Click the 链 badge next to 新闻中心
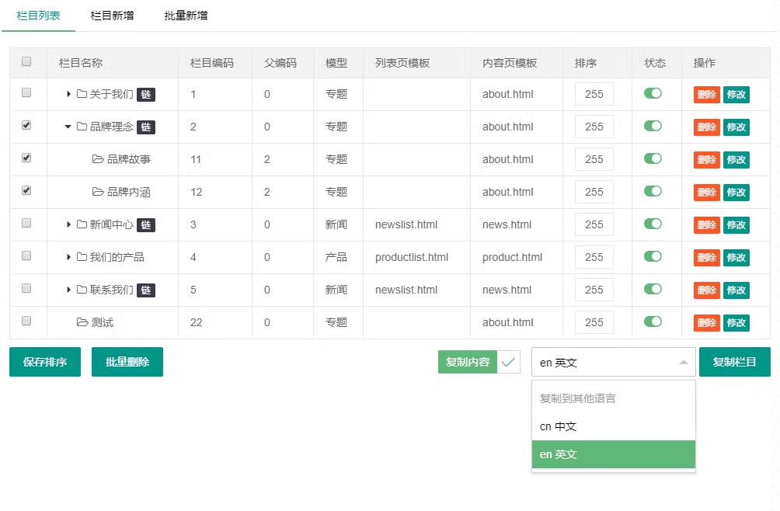The width and height of the screenshot is (780, 511). coord(146,224)
